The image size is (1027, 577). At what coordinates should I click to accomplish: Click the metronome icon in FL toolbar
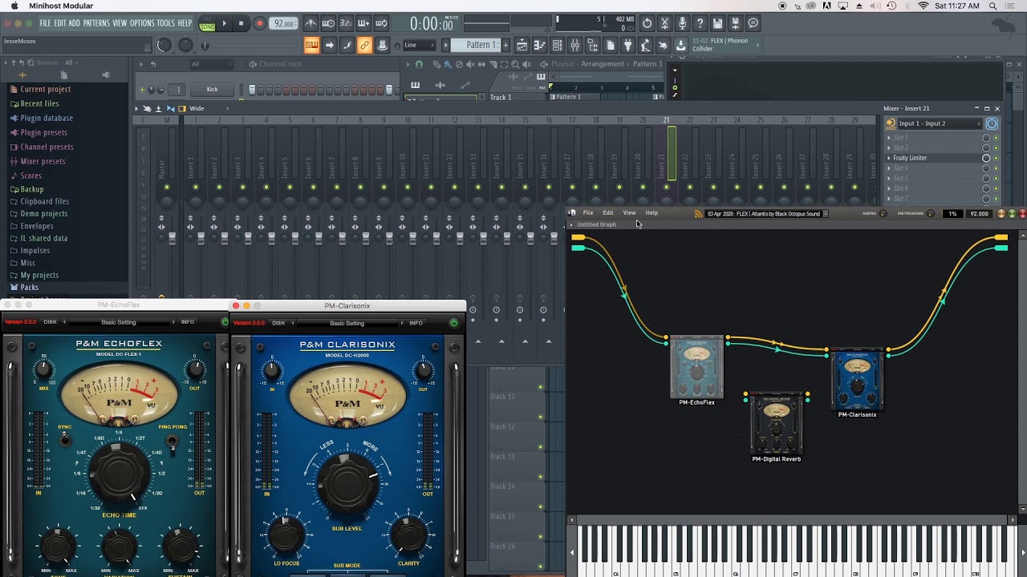(x=311, y=23)
